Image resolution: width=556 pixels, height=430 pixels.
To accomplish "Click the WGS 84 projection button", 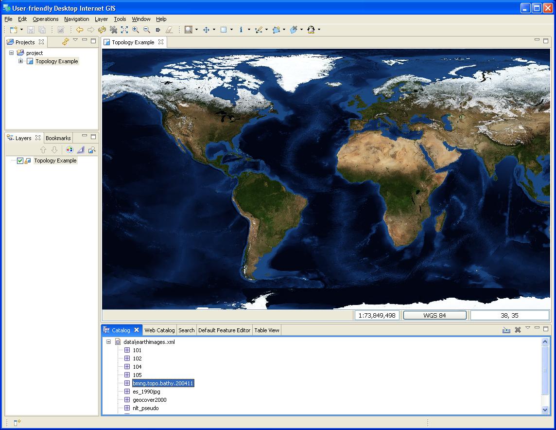I will click(434, 315).
